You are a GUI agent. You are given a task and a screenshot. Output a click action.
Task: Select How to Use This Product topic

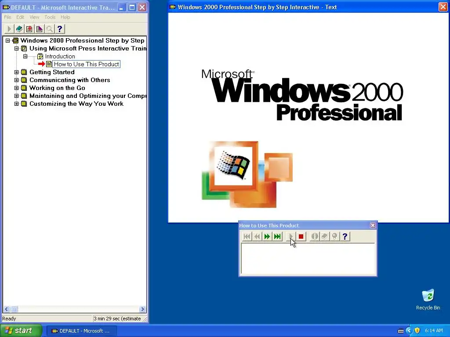87,64
